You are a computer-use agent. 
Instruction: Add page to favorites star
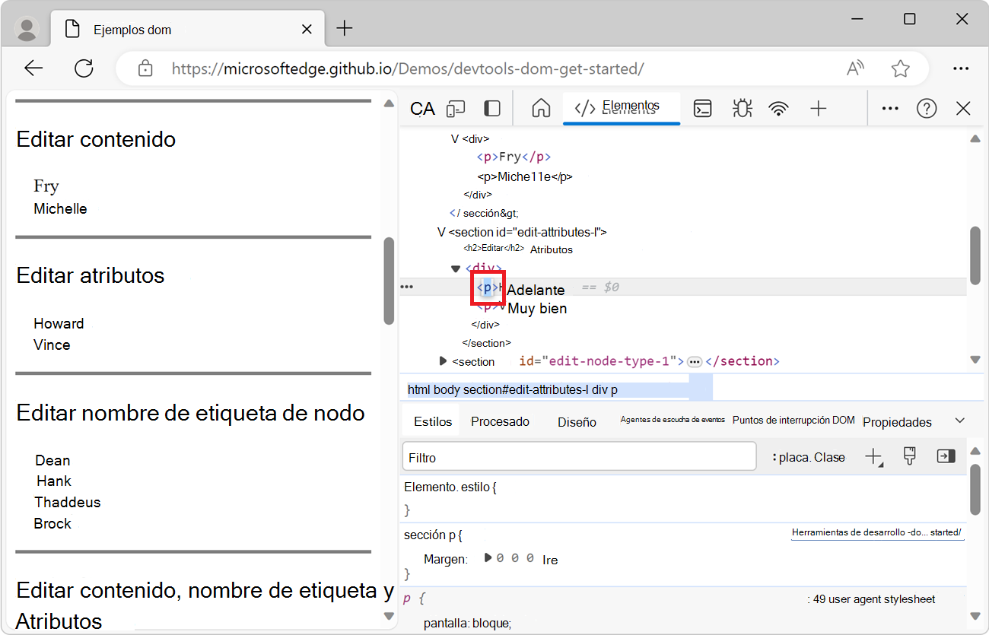pos(901,68)
